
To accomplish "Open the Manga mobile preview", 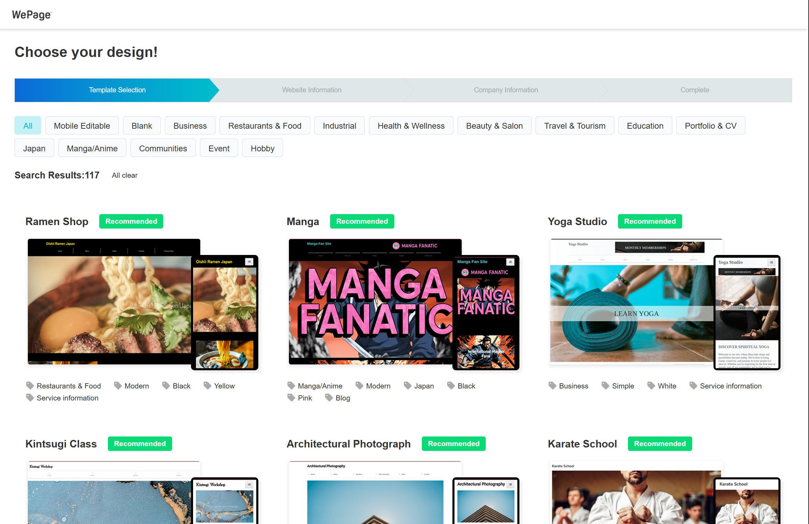I will tap(486, 312).
